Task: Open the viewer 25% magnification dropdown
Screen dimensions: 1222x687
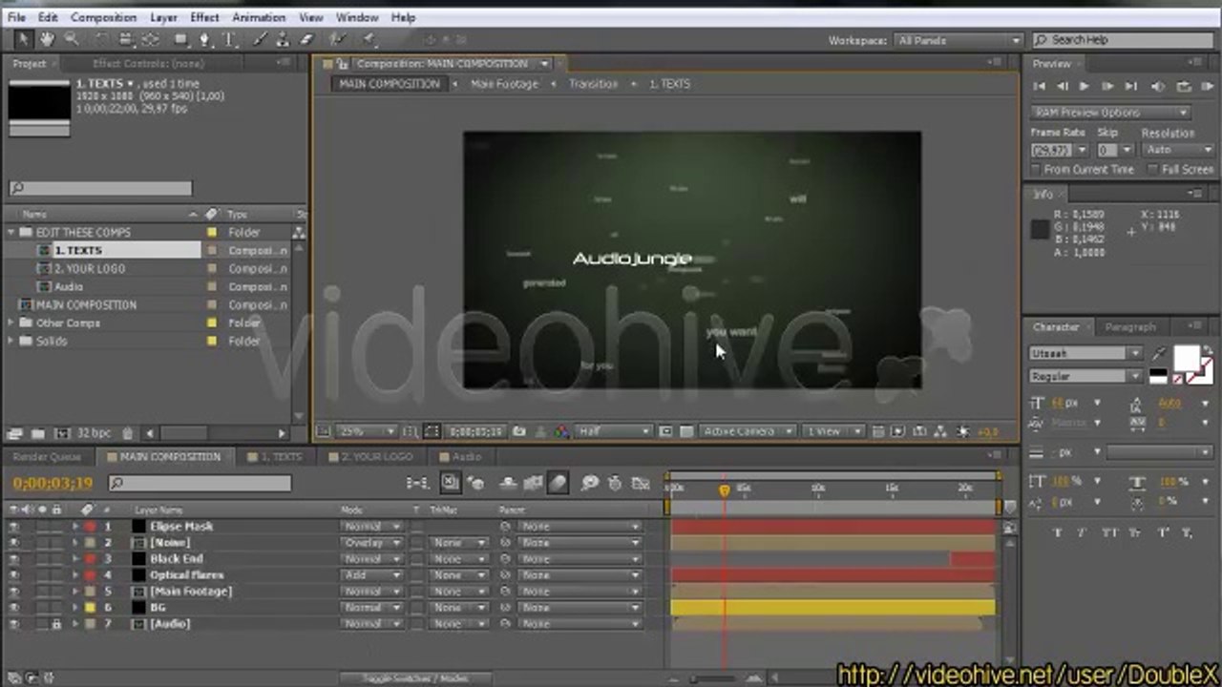Action: click(365, 431)
